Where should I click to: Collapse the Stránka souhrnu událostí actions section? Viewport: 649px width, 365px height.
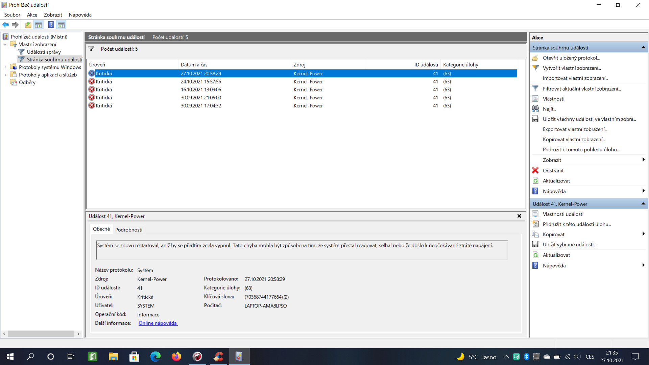(x=643, y=48)
